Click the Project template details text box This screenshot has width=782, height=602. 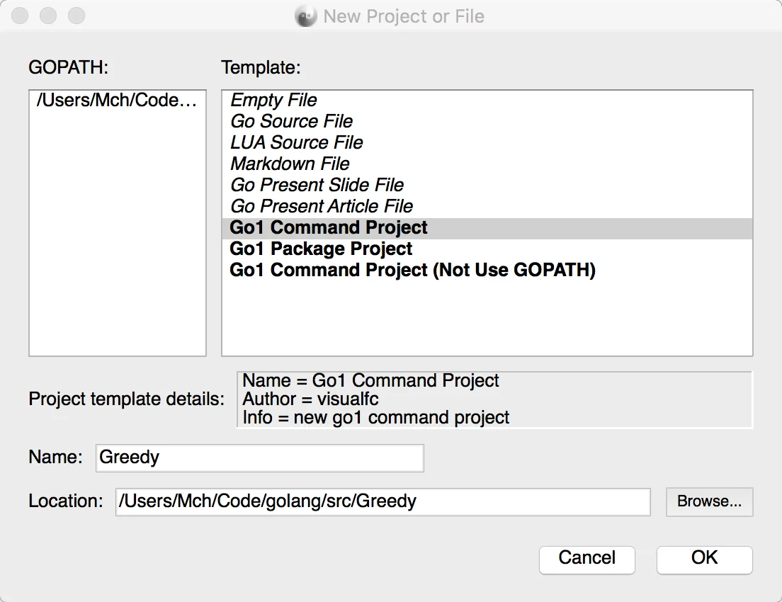494,399
